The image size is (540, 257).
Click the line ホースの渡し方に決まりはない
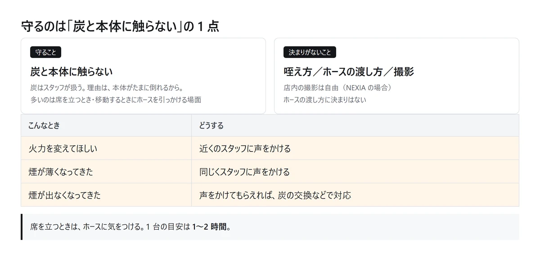pos(325,100)
